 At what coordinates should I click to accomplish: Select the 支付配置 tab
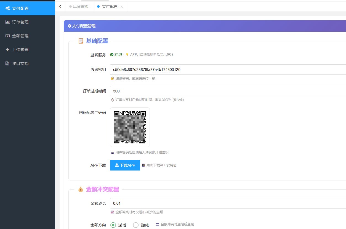tap(110, 6)
